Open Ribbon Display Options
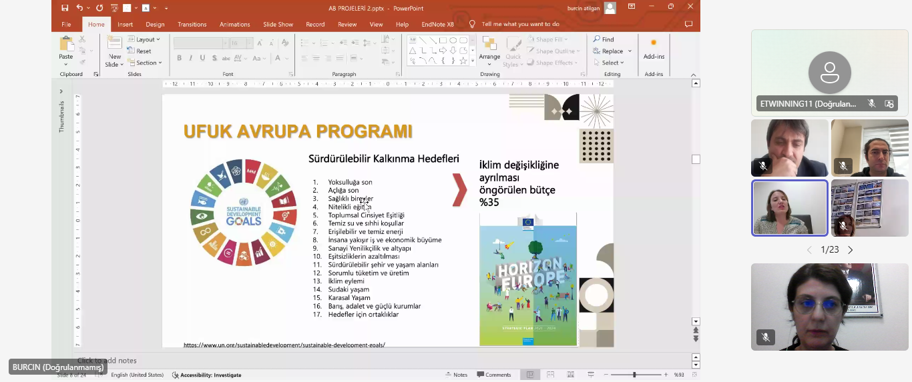 [631, 7]
